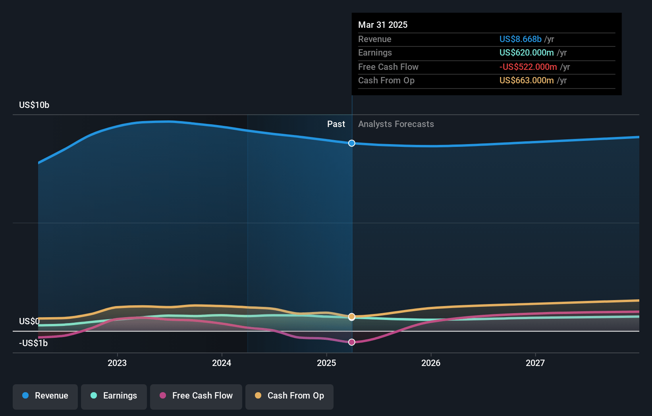The height and width of the screenshot is (416, 652).
Task: Click the Mar 31 2025 tooltip date
Action: coord(383,25)
